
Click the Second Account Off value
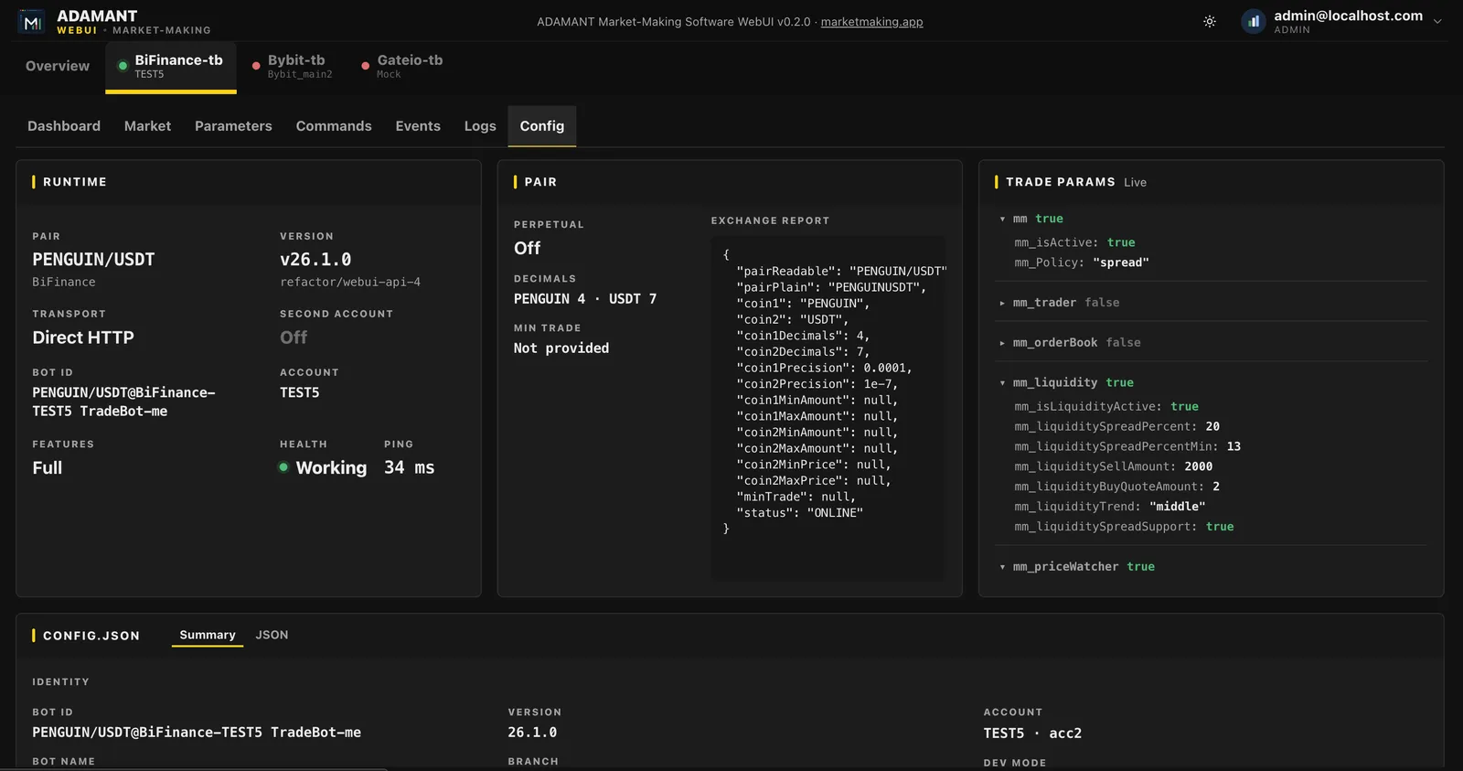pyautogui.click(x=294, y=337)
